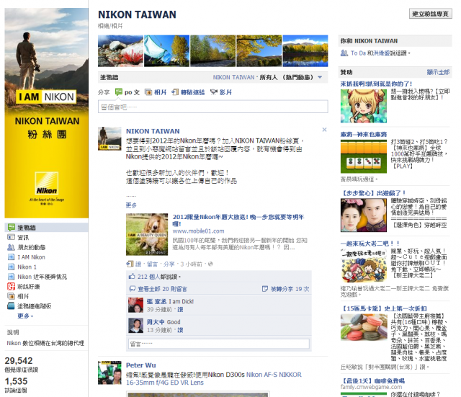461x397 pixels.
Task: Click the 建立粉絲專頁 button
Action: (431, 14)
